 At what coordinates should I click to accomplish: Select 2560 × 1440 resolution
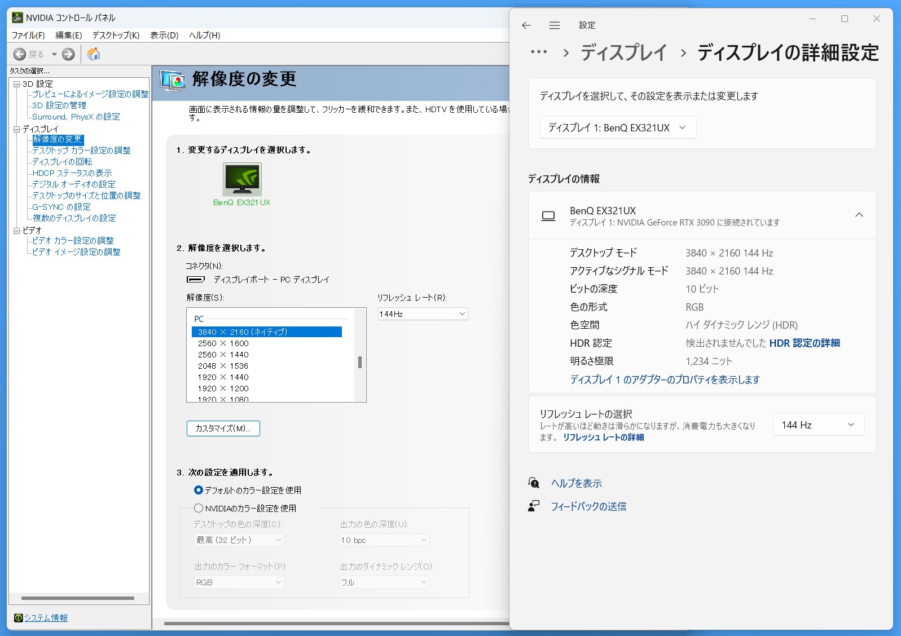[223, 355]
